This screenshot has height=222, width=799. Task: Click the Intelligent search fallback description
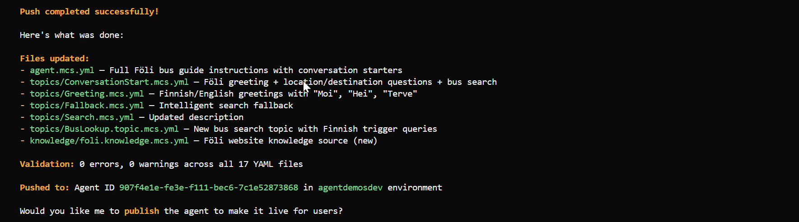tap(226, 106)
